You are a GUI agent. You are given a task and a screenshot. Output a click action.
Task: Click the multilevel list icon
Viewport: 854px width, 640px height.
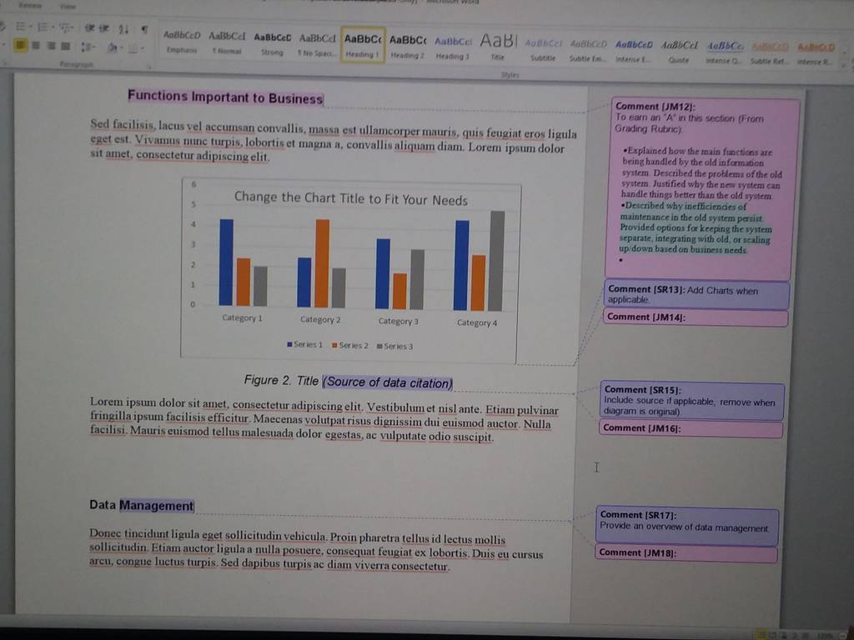coord(67,27)
